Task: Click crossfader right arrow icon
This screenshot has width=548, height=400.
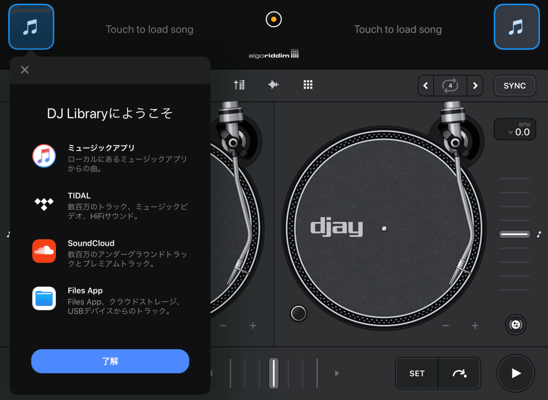Action: [x=337, y=373]
